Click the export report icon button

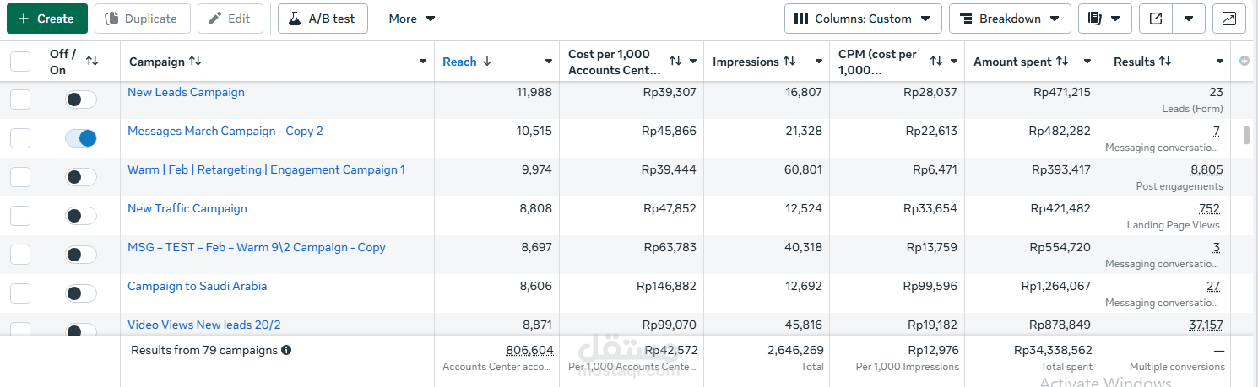coord(1154,19)
